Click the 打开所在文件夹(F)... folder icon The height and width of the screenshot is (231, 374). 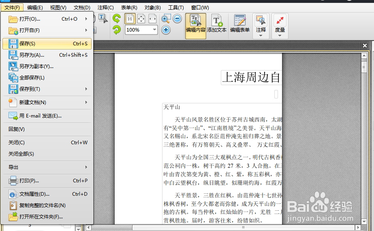click(x=13, y=217)
